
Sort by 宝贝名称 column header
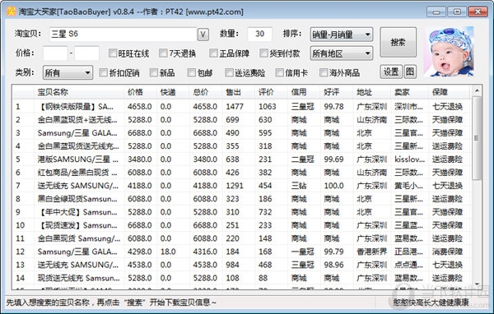click(79, 92)
